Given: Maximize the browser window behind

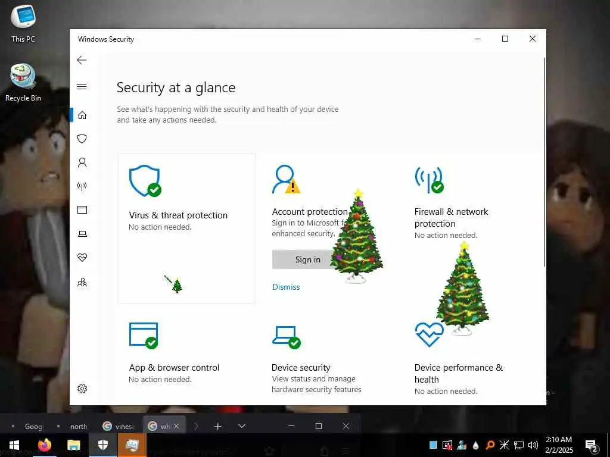Looking at the screenshot, I should [319, 426].
